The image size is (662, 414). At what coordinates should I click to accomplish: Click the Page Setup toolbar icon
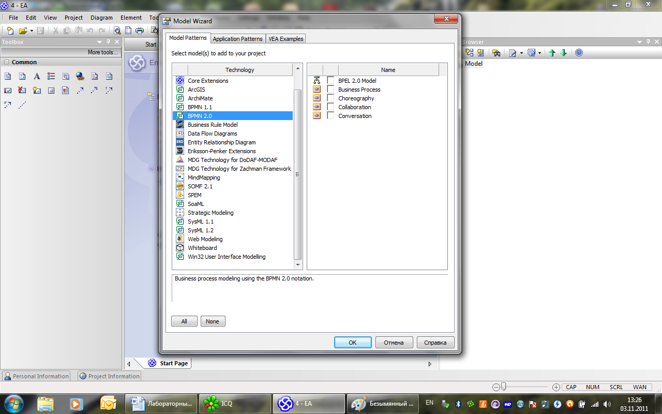click(128, 31)
